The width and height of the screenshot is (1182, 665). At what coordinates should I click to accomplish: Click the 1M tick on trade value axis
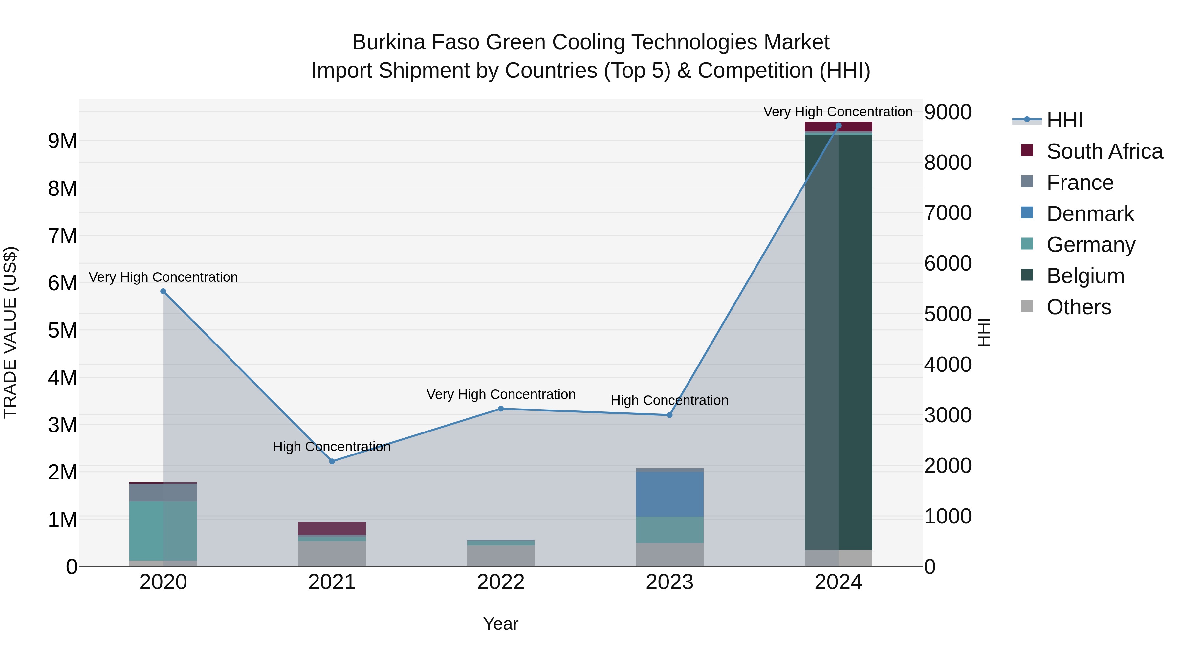pos(62,520)
